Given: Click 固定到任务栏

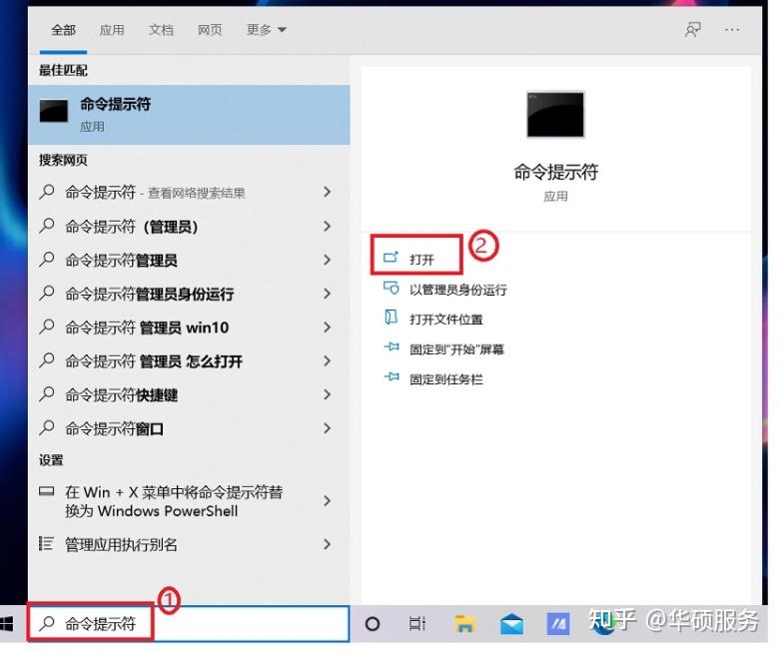Looking at the screenshot, I should (x=445, y=379).
